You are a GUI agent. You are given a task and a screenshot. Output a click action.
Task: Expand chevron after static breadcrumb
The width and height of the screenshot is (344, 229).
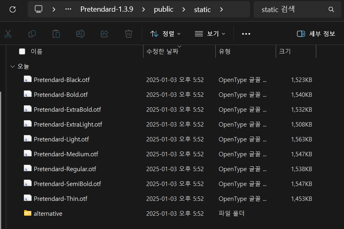coord(221,9)
